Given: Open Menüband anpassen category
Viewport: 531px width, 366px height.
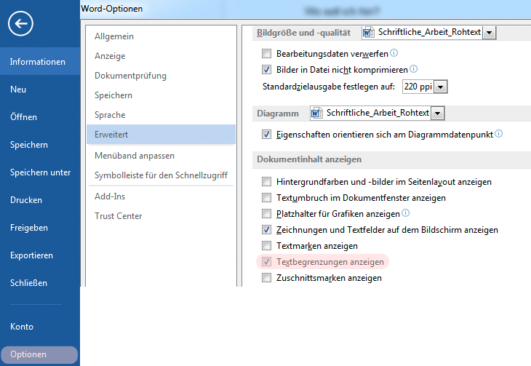Looking at the screenshot, I should (135, 156).
